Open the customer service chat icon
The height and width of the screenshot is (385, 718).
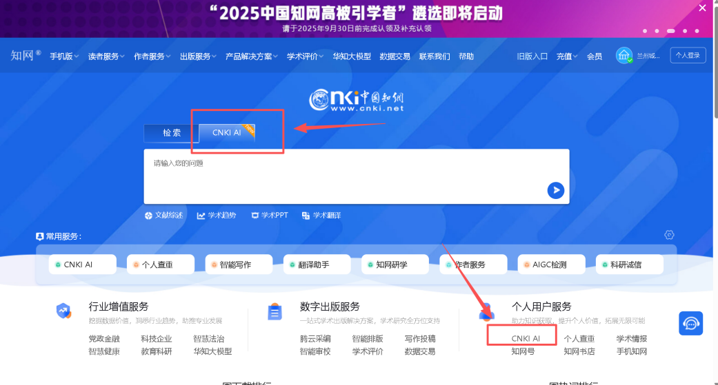pyautogui.click(x=690, y=324)
